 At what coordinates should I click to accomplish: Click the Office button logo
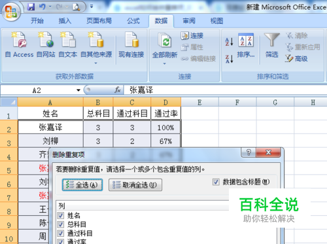[11, 12]
